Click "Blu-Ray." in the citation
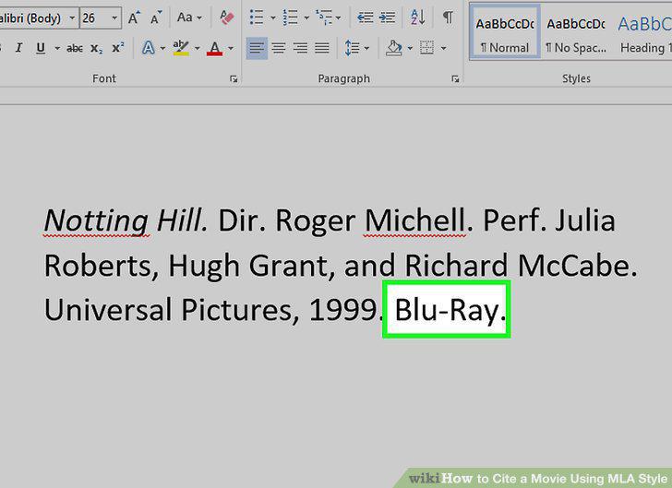Viewport: 672px width, 488px height. 450,310
